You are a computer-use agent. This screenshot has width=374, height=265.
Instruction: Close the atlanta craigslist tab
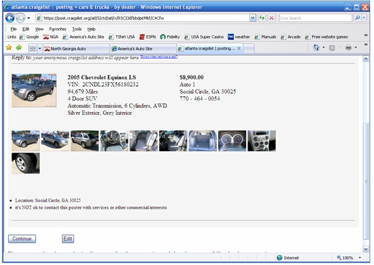click(238, 49)
